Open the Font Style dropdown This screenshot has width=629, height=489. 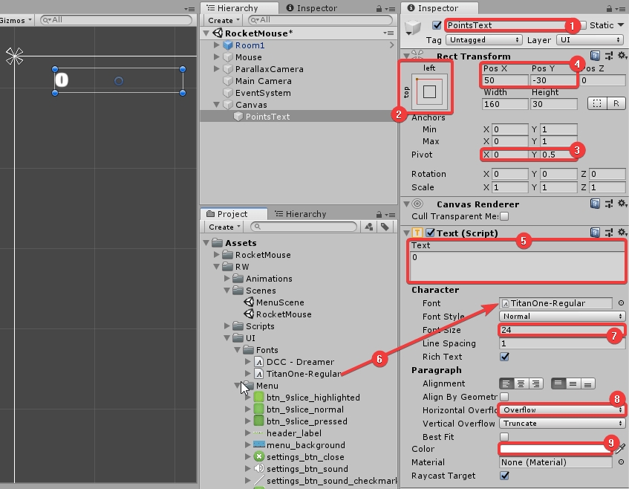(561, 316)
